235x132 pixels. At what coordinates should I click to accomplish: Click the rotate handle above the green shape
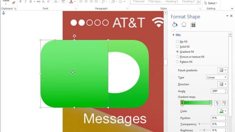click(x=74, y=36)
